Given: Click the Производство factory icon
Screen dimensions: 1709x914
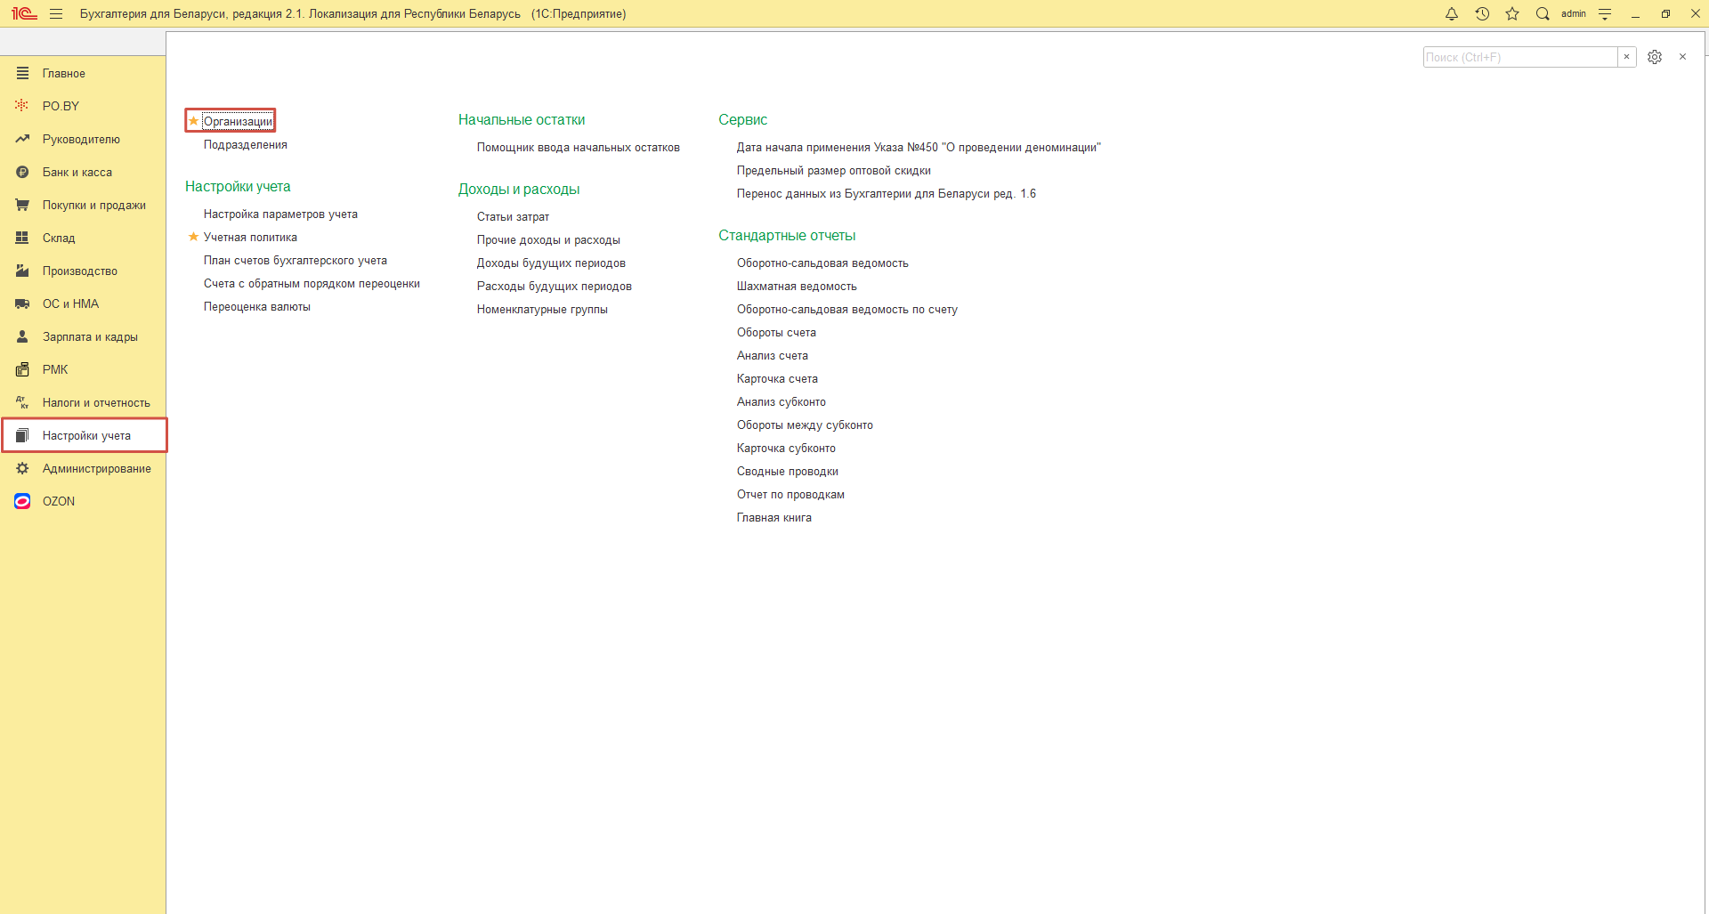Looking at the screenshot, I should [x=22, y=271].
